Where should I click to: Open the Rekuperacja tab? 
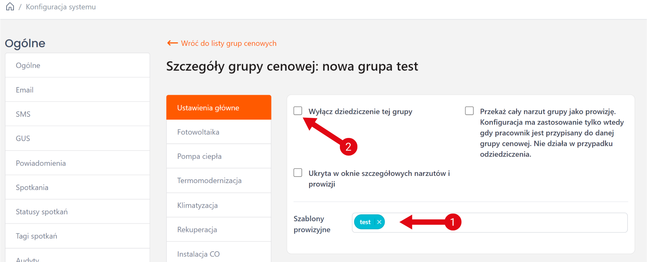(219, 229)
